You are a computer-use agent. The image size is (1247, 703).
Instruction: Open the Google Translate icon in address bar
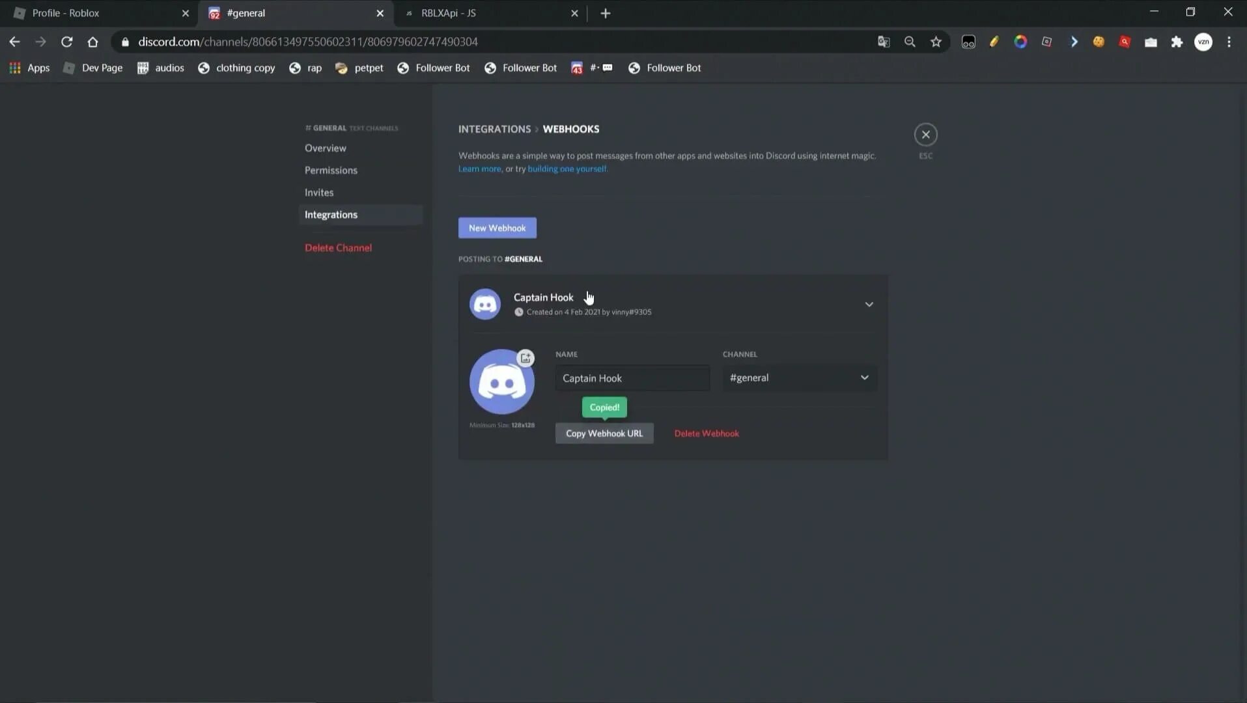coord(883,41)
